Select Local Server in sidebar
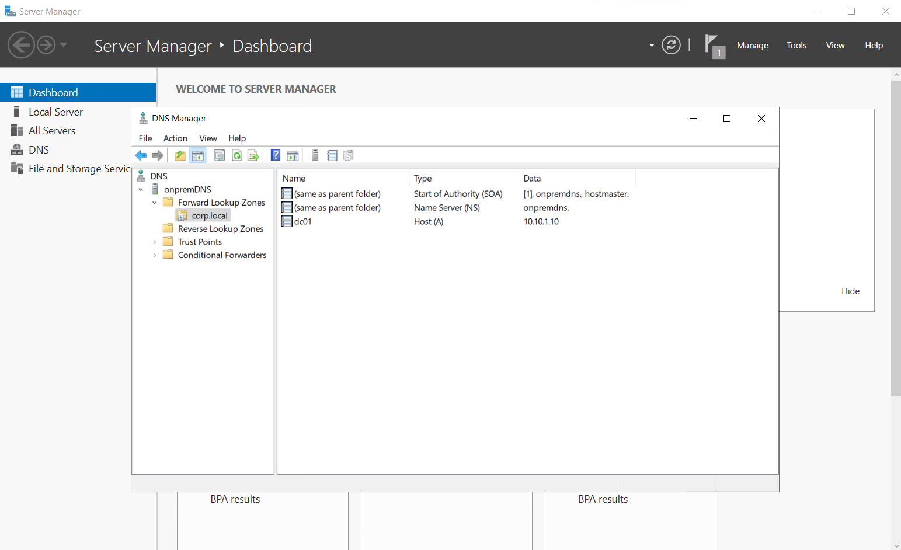Image resolution: width=901 pixels, height=550 pixels. pyautogui.click(x=55, y=112)
